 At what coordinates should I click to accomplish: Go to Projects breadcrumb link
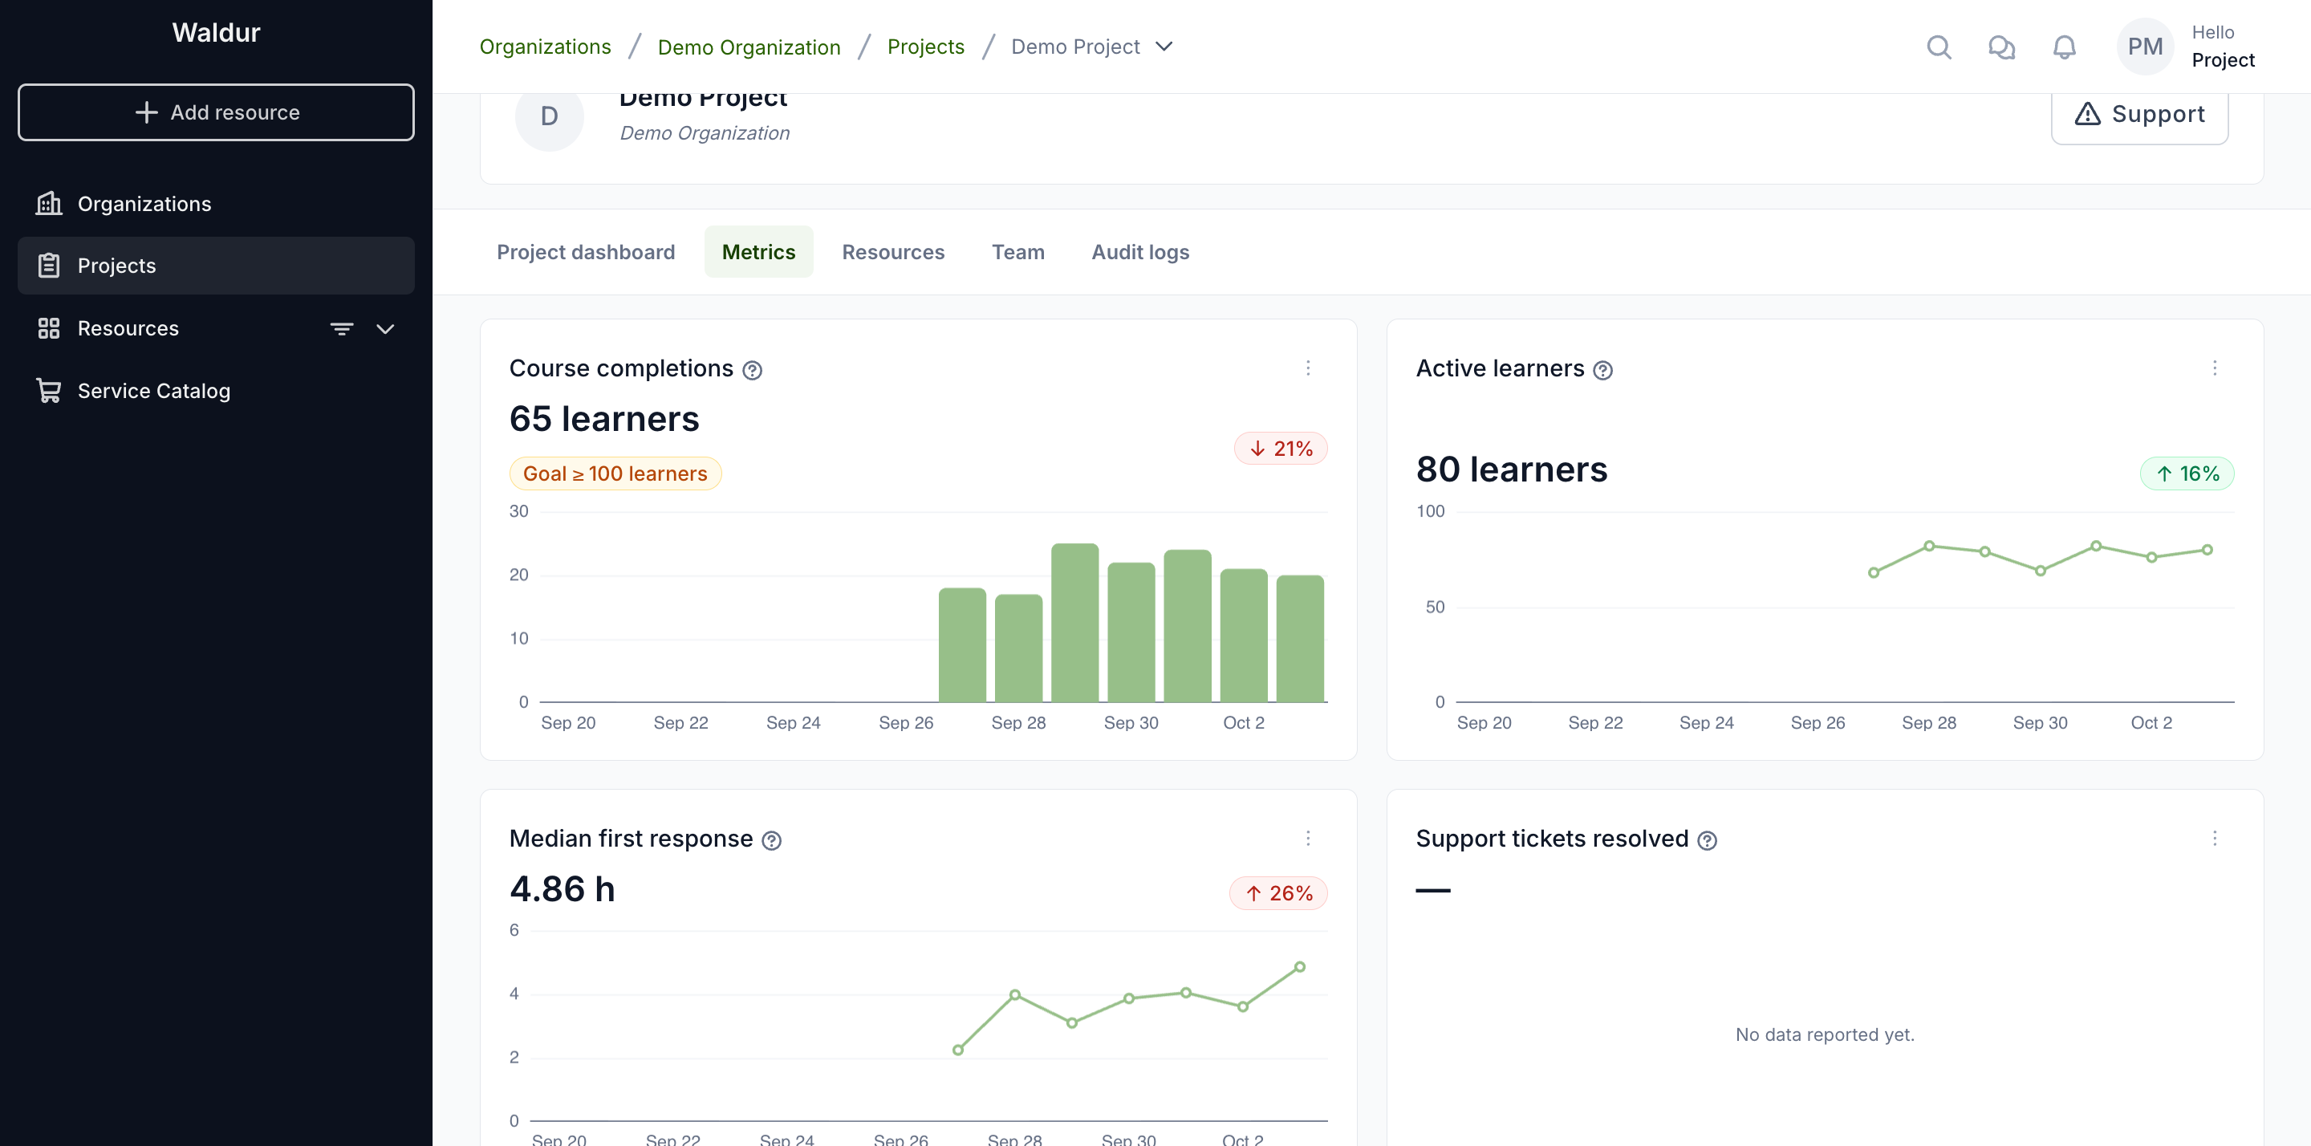(925, 47)
